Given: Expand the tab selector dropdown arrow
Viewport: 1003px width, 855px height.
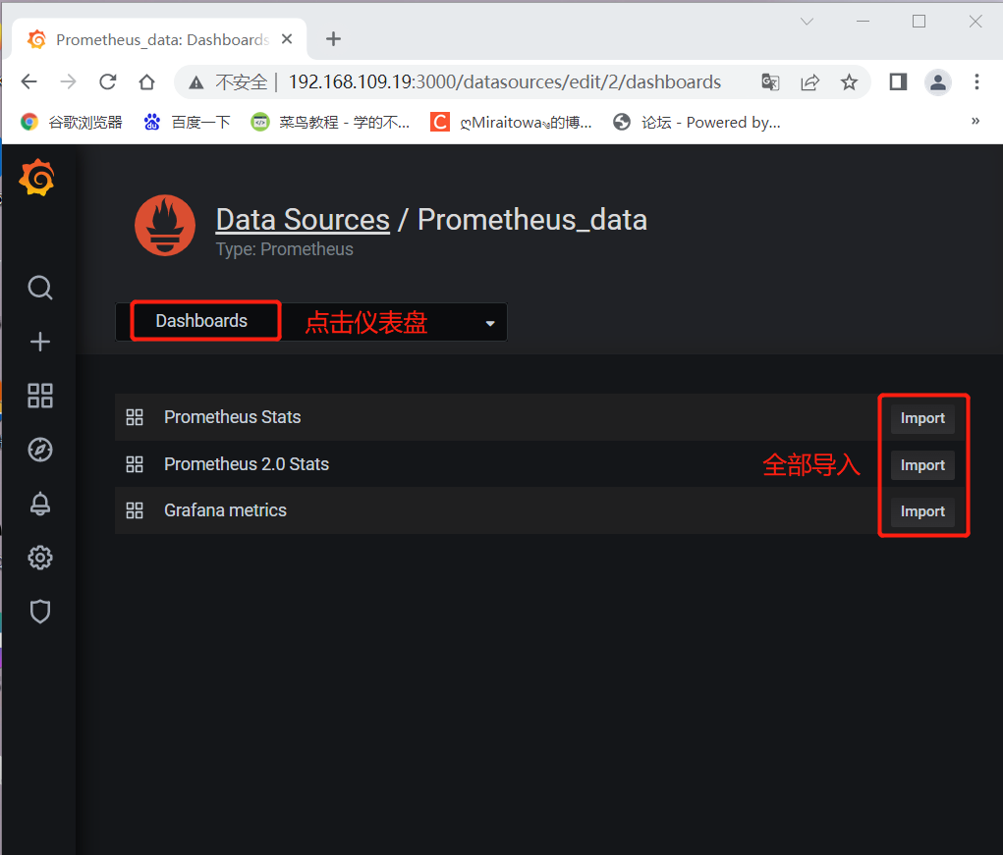Looking at the screenshot, I should click(x=490, y=323).
